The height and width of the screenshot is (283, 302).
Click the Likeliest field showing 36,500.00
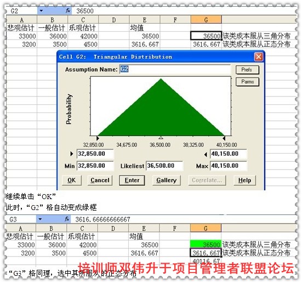(x=164, y=166)
